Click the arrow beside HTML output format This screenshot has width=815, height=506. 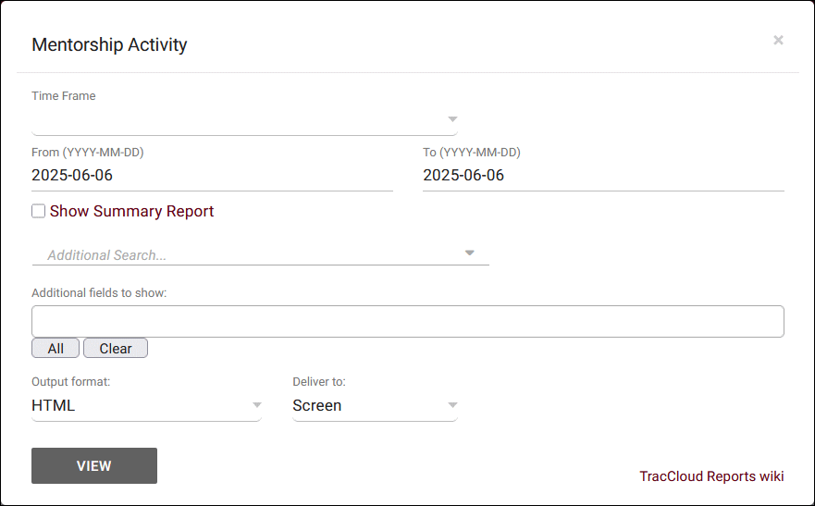256,405
